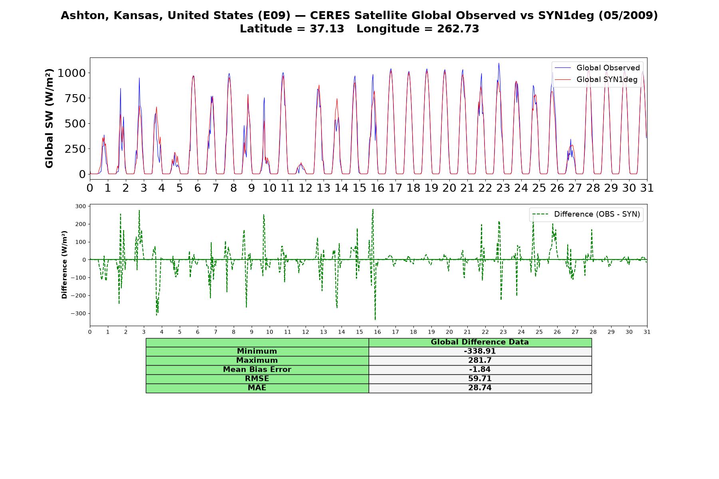Viewport: 719px width, 479px height.
Task: Click the −300 tick on difference y-axis
Action: [78, 313]
